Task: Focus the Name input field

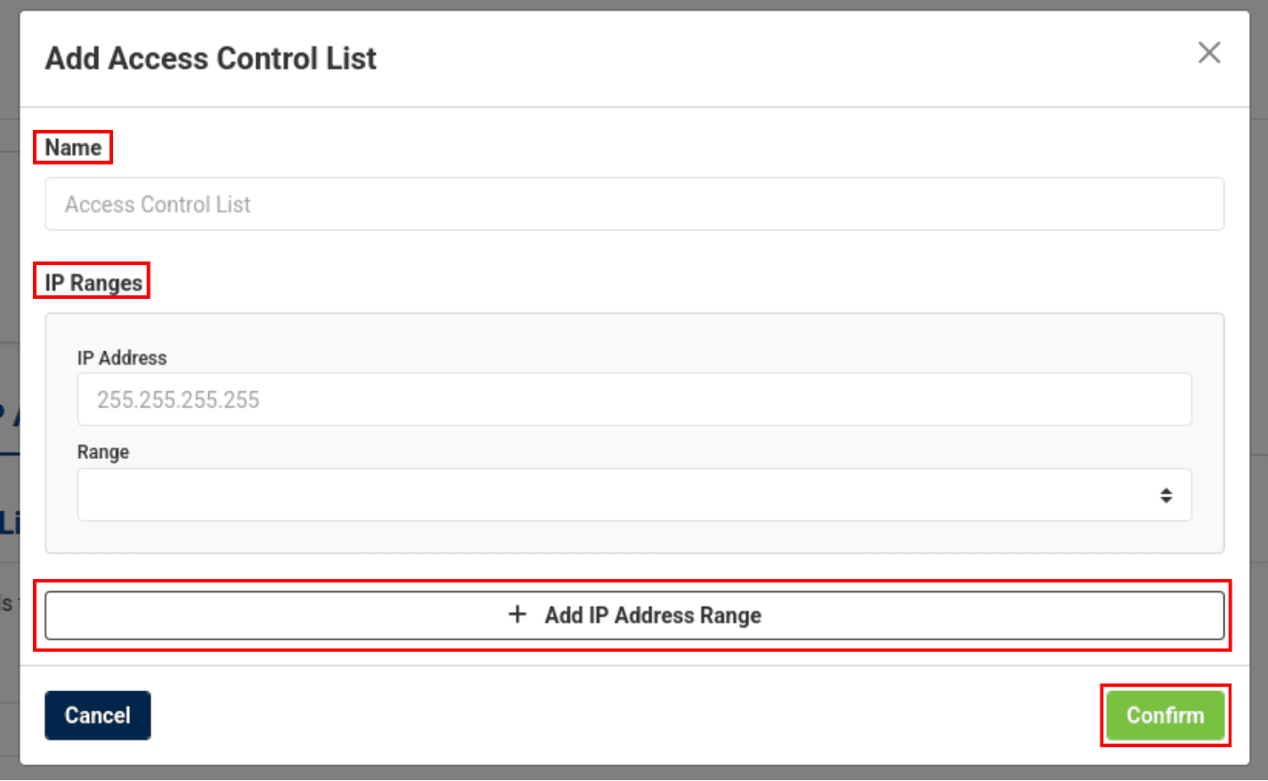Action: pyautogui.click(x=634, y=205)
